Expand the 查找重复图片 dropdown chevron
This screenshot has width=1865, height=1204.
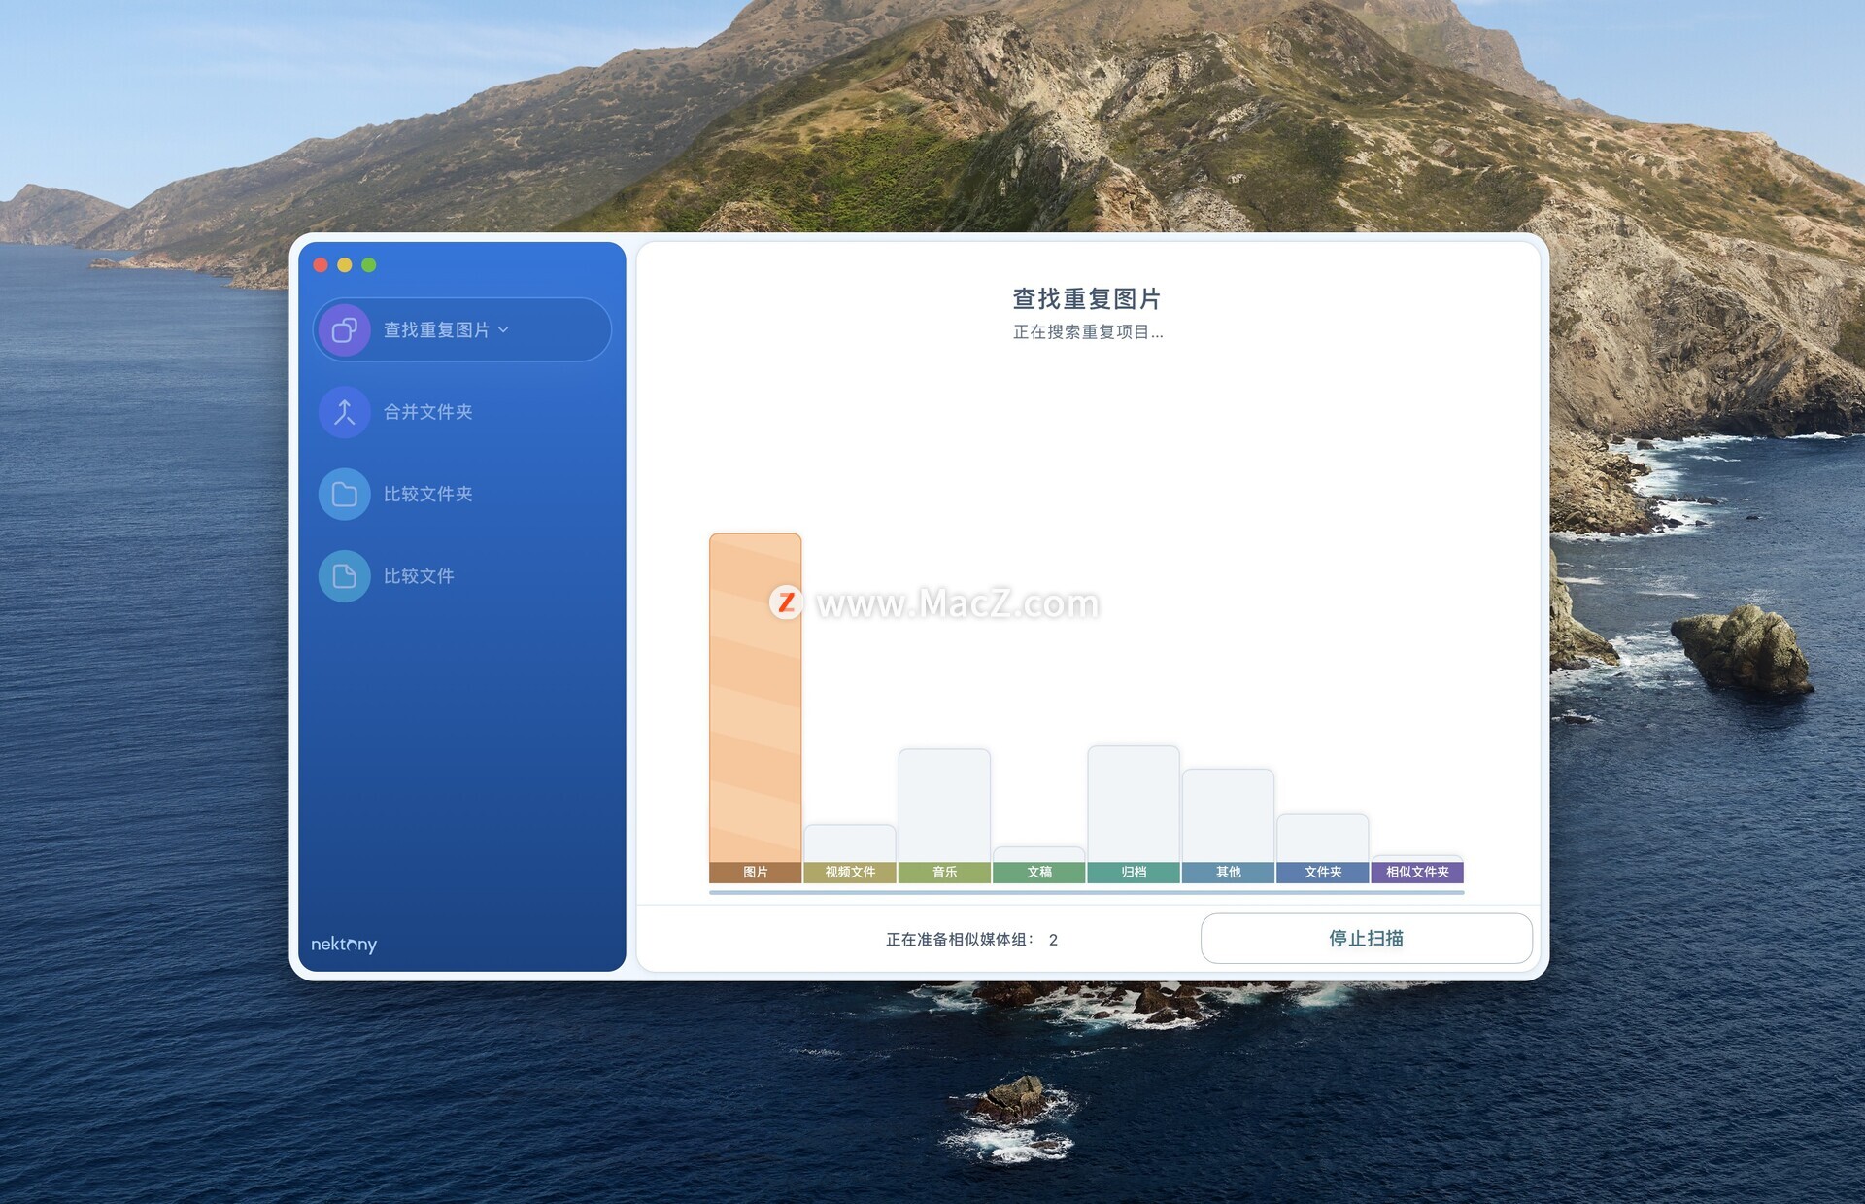pos(503,330)
